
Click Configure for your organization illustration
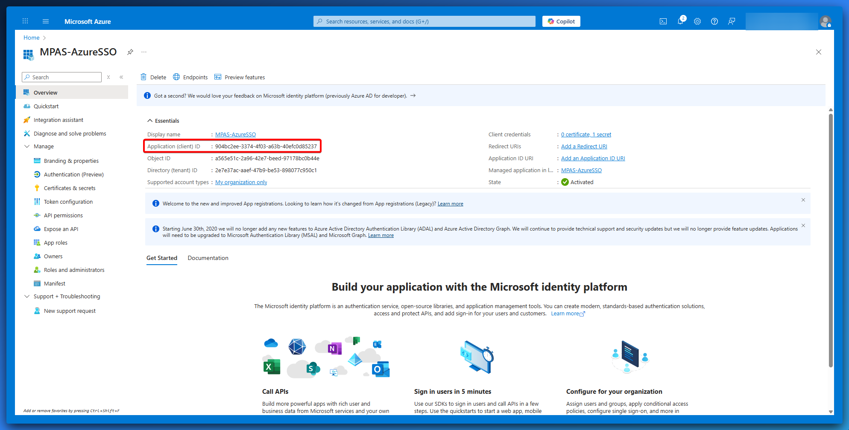(x=629, y=357)
